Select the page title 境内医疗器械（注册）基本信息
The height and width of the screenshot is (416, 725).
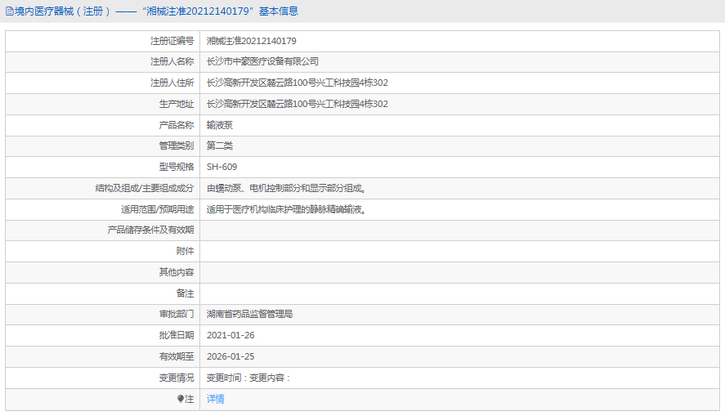tap(156, 11)
